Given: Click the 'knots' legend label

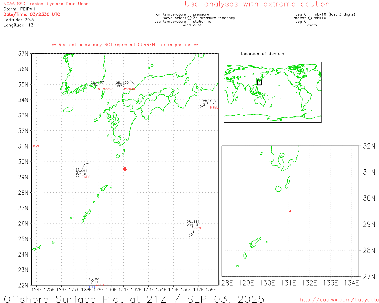Looking at the screenshot, I should coord(312,25).
